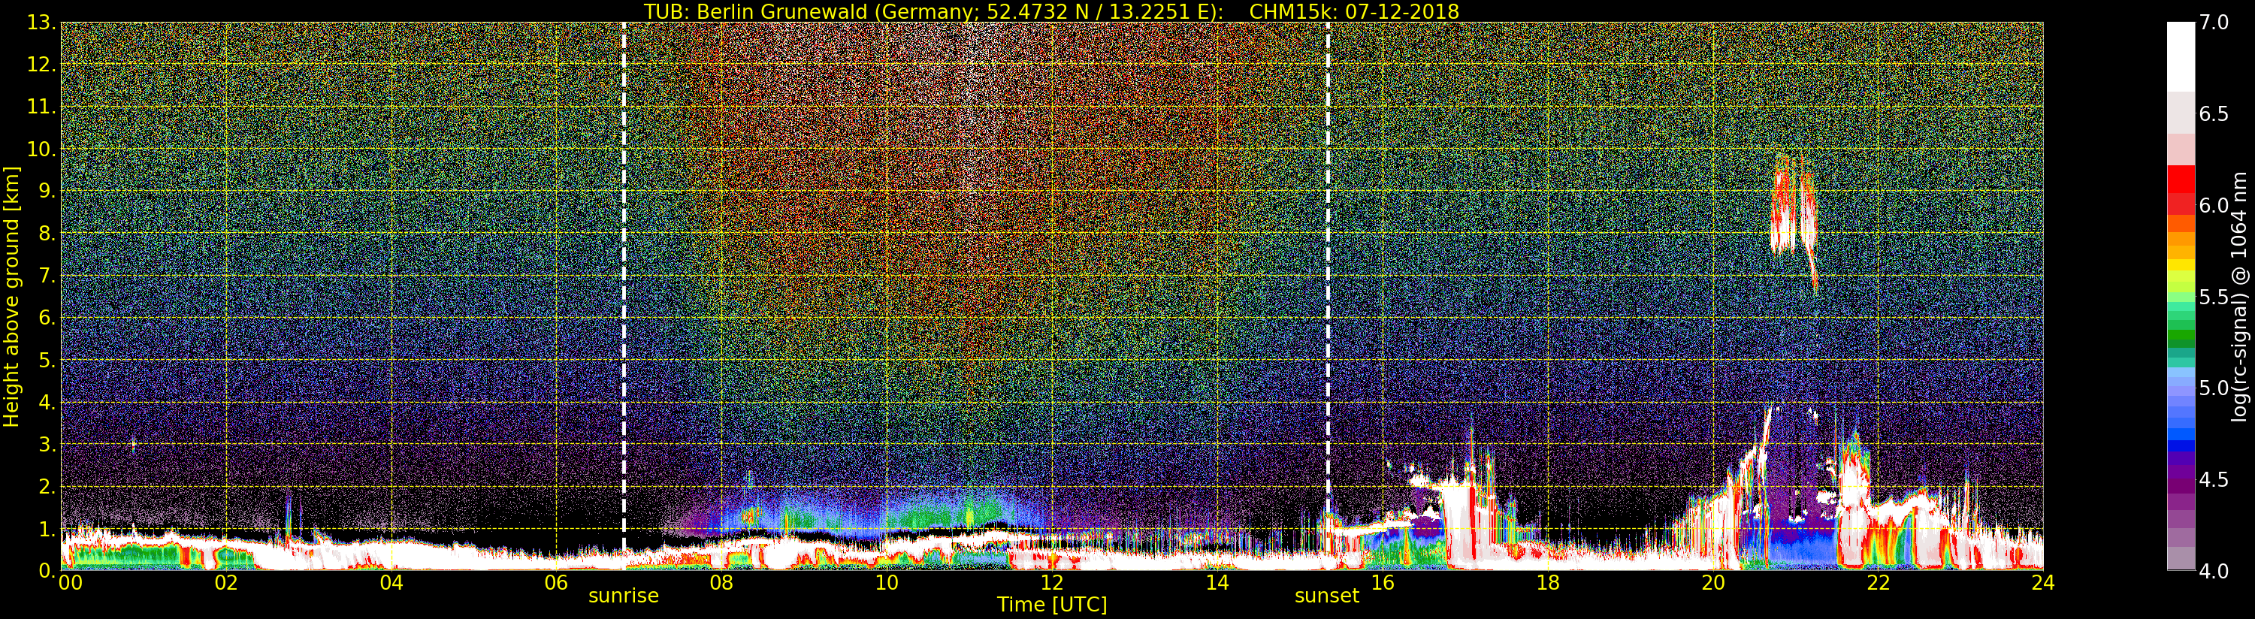Image resolution: width=2255 pixels, height=619 pixels.
Task: Select the white dashed sunrise line
Action: point(623,263)
